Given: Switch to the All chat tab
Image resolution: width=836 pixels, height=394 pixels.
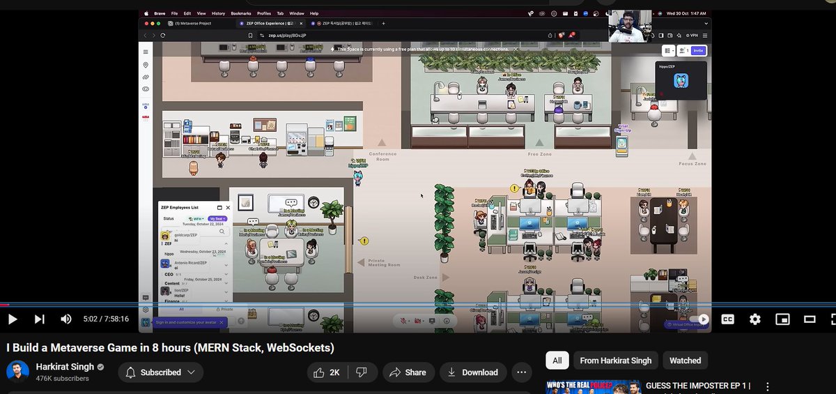Looking at the screenshot, I should [182, 309].
